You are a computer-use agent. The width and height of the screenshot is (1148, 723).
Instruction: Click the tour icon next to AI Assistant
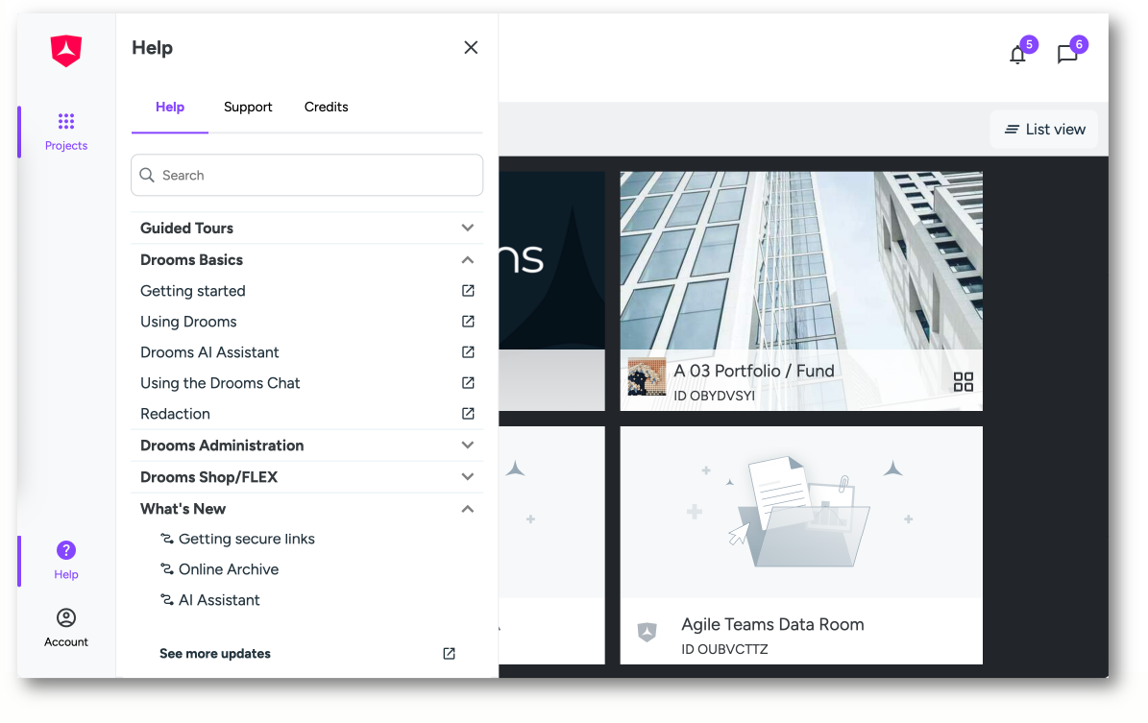point(167,600)
